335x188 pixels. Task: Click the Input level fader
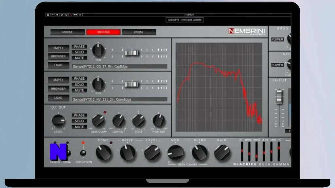tap(279, 97)
